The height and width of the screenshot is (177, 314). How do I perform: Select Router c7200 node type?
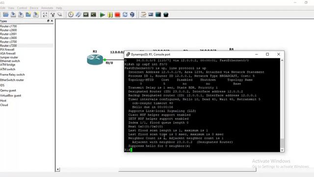26,46
